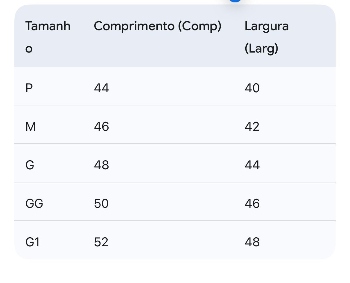Click the width value for size G
Screen dimensions: 350x283
(x=252, y=165)
